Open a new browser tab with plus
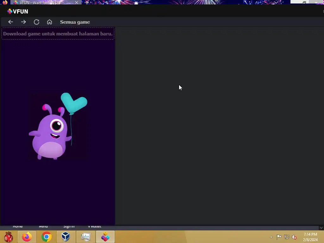 [x=87, y=3]
